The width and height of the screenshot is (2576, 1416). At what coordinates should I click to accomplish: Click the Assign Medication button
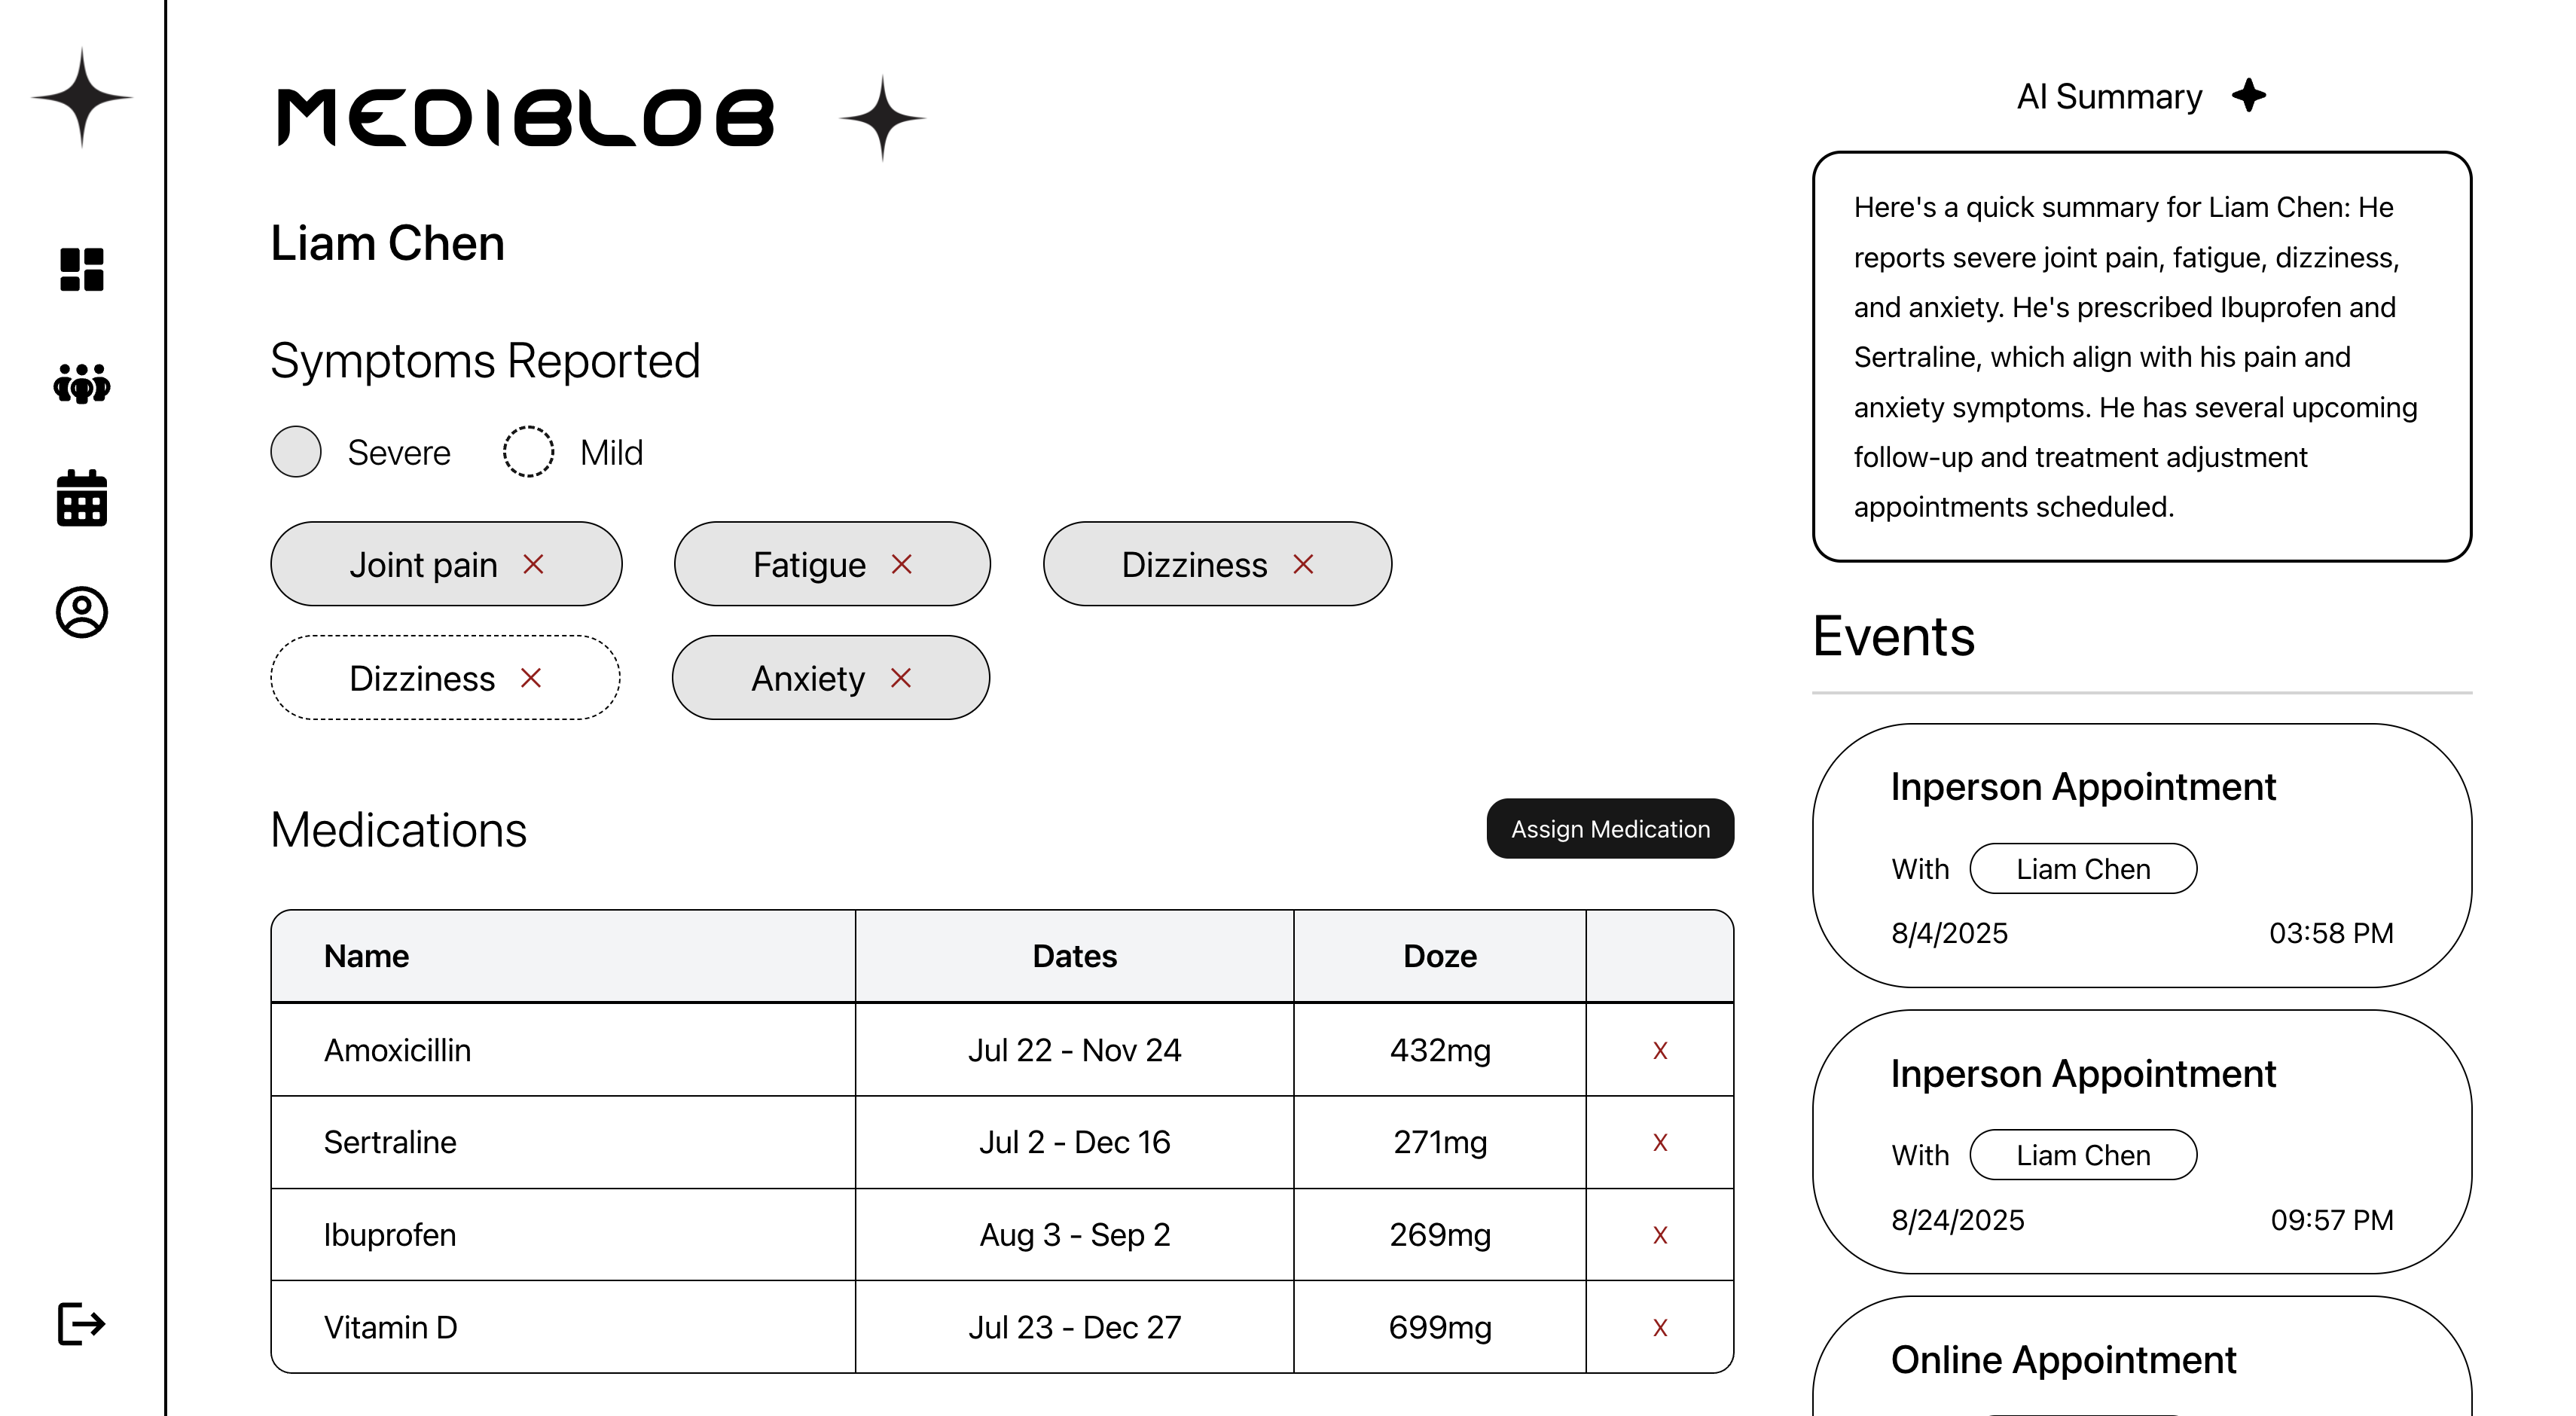point(1610,828)
